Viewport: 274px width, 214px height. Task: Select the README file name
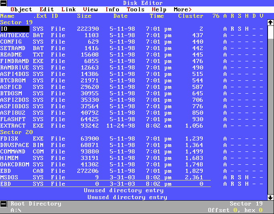11,55
